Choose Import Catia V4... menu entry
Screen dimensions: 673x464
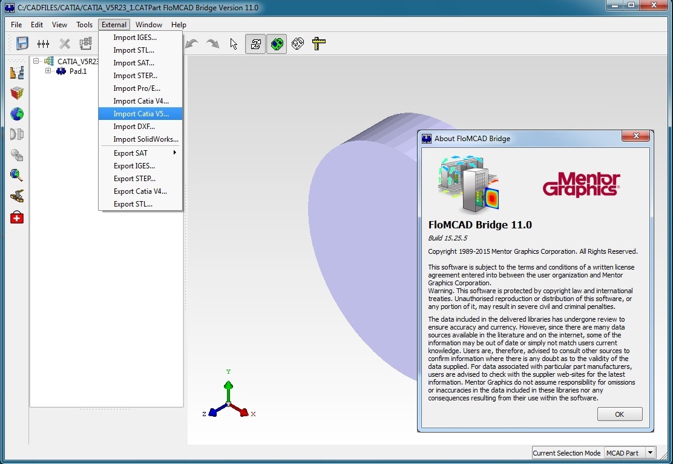(x=140, y=101)
